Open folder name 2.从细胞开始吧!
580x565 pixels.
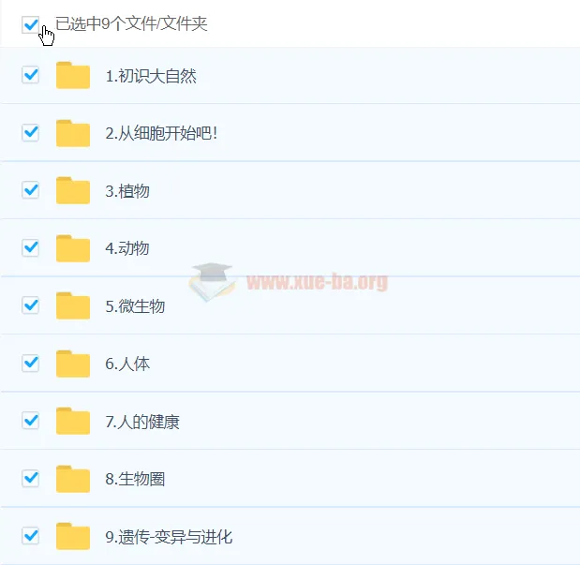pos(161,133)
